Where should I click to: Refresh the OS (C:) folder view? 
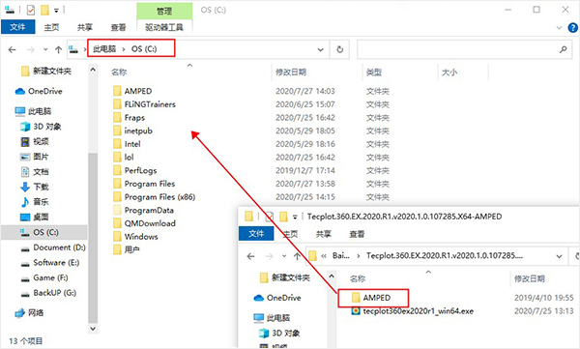339,49
